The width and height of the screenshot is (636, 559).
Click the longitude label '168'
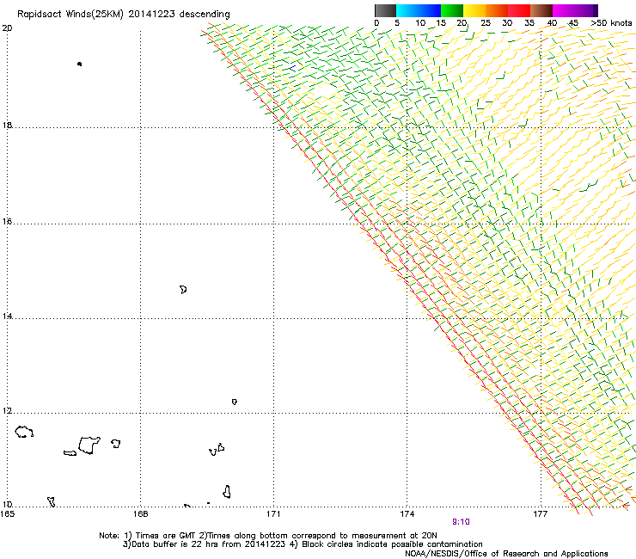point(140,514)
